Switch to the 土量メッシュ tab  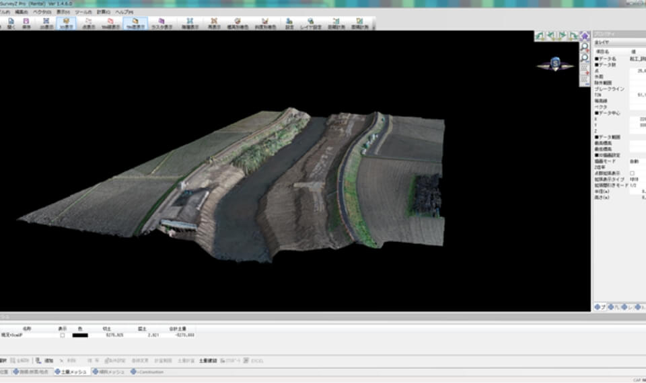(71, 371)
